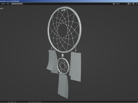This screenshot has width=138, height=103.
Task: Open the view layer browse dropdown
Action: [x=134, y=4]
